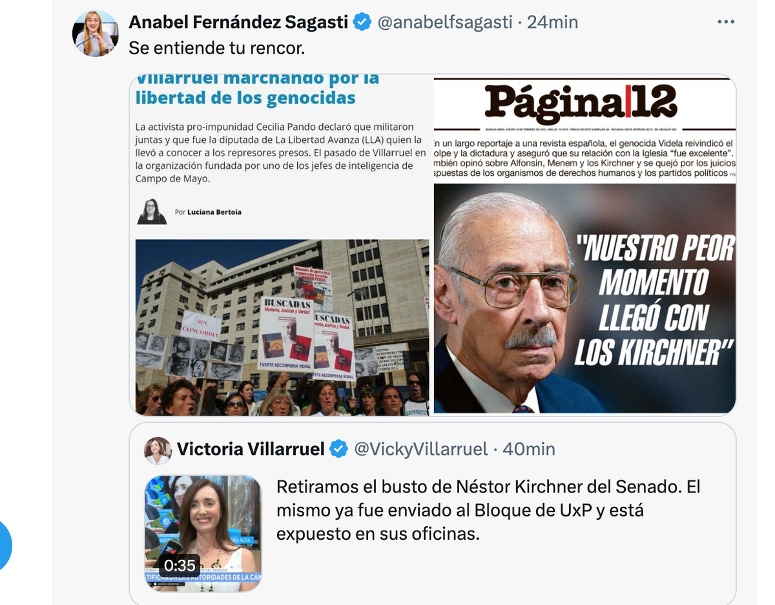Open the @anabelfsagasti handle link
Screen dimensions: 775x605
coord(445,22)
